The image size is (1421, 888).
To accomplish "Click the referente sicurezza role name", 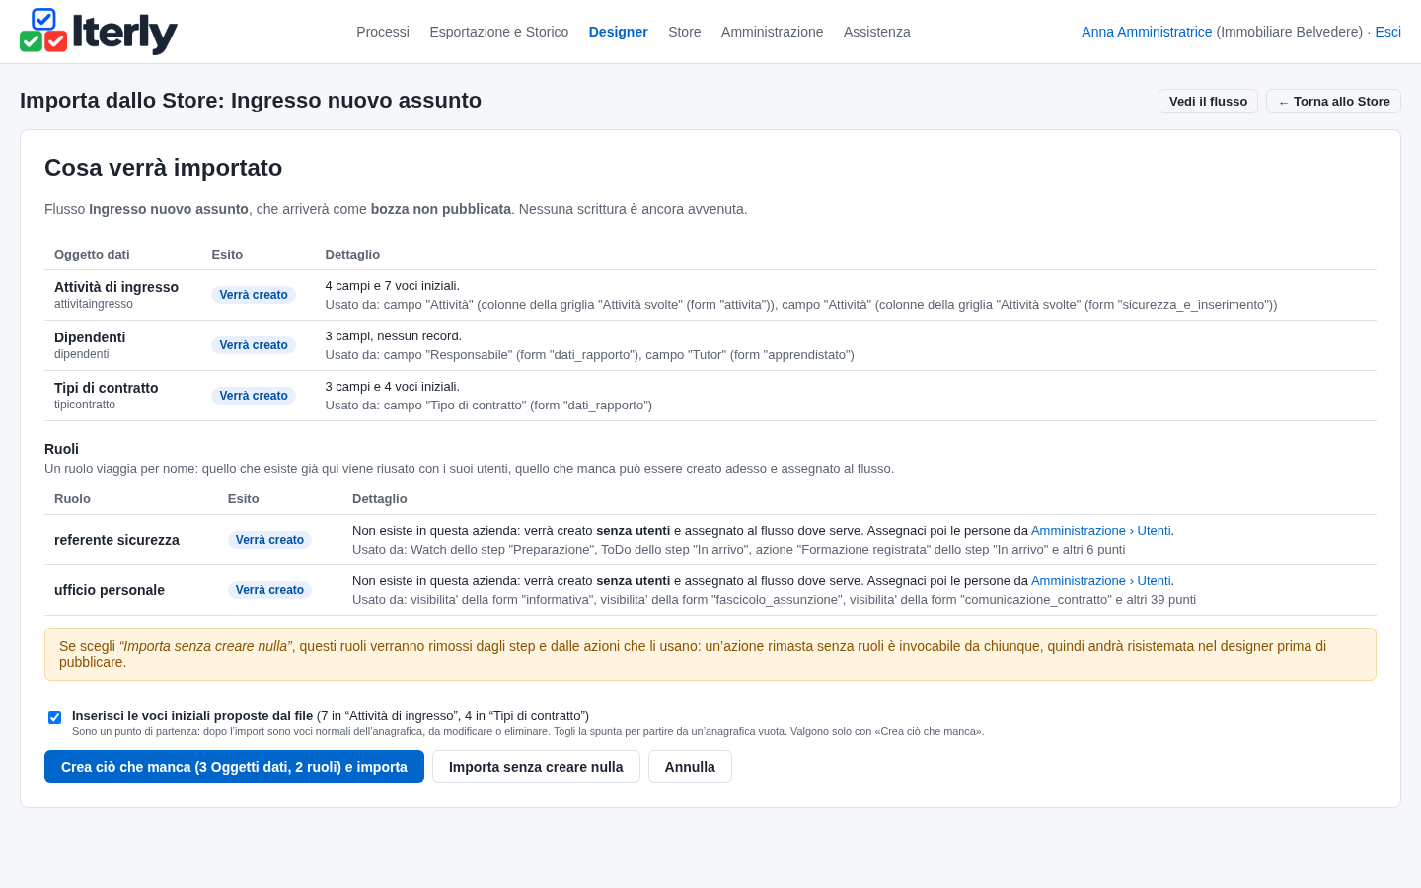I will [116, 540].
